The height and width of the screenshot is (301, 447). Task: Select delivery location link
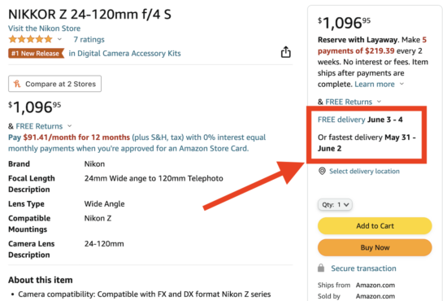[x=364, y=171]
